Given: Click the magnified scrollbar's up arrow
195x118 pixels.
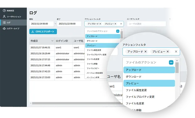Looking at the screenshot, I should tap(177, 60).
